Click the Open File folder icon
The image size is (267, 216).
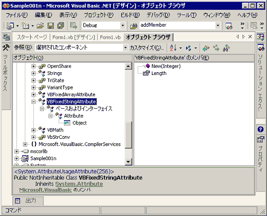click(x=40, y=26)
